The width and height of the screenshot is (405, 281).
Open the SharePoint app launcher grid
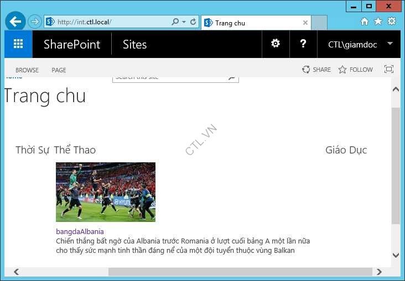18,44
